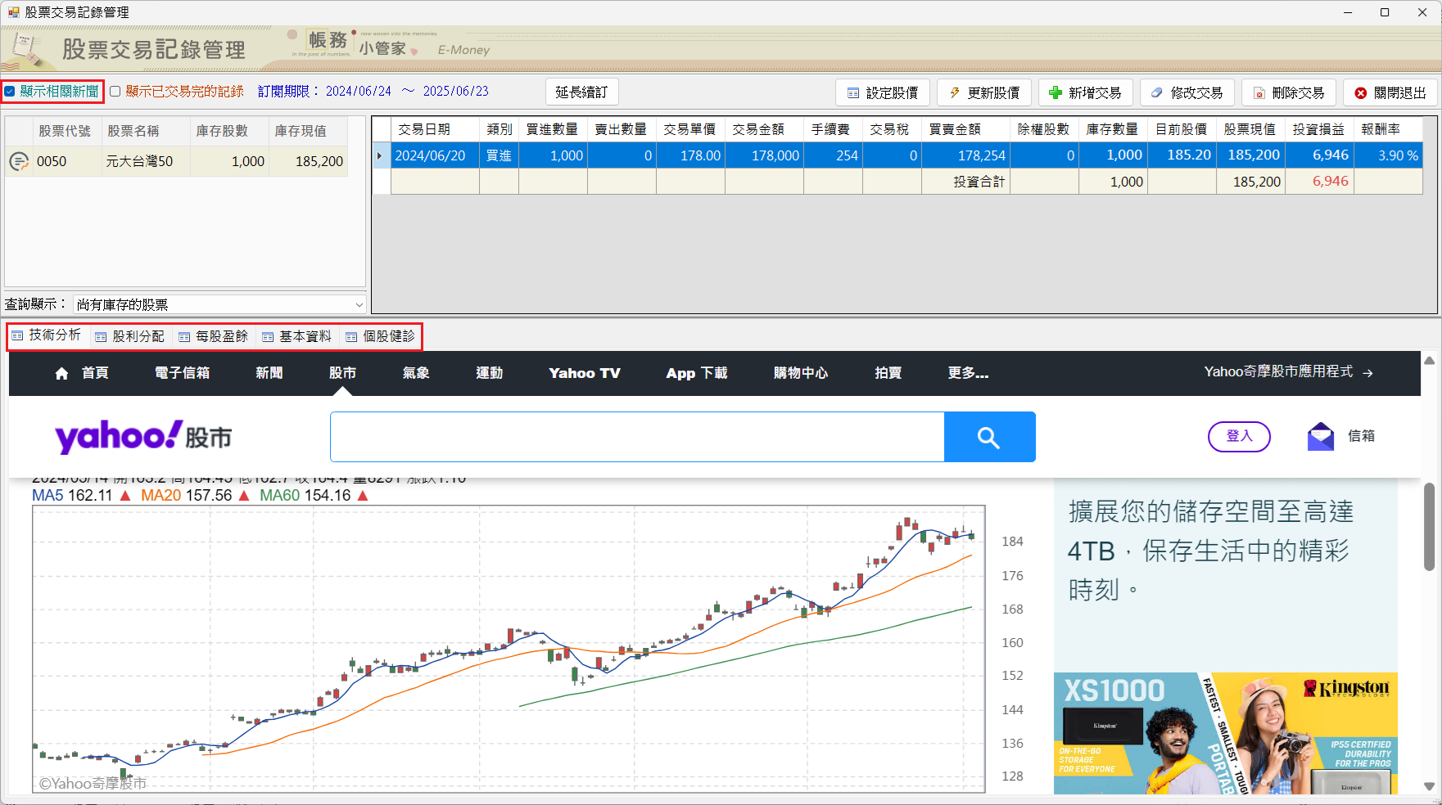This screenshot has width=1442, height=805.
Task: Open the 信箱 mail icon
Action: (1321, 436)
